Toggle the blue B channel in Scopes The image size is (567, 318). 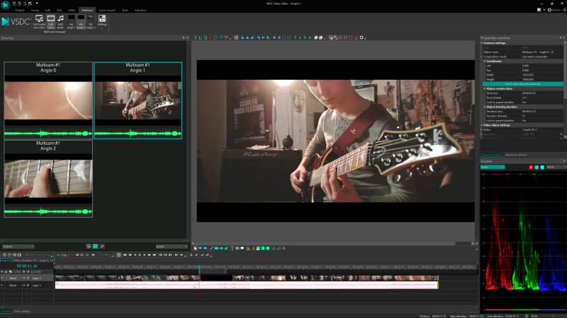coord(542,167)
